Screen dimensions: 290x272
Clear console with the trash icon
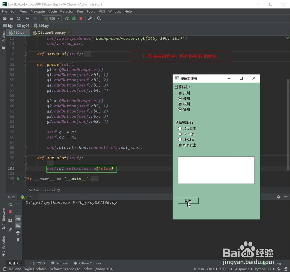[18, 239]
